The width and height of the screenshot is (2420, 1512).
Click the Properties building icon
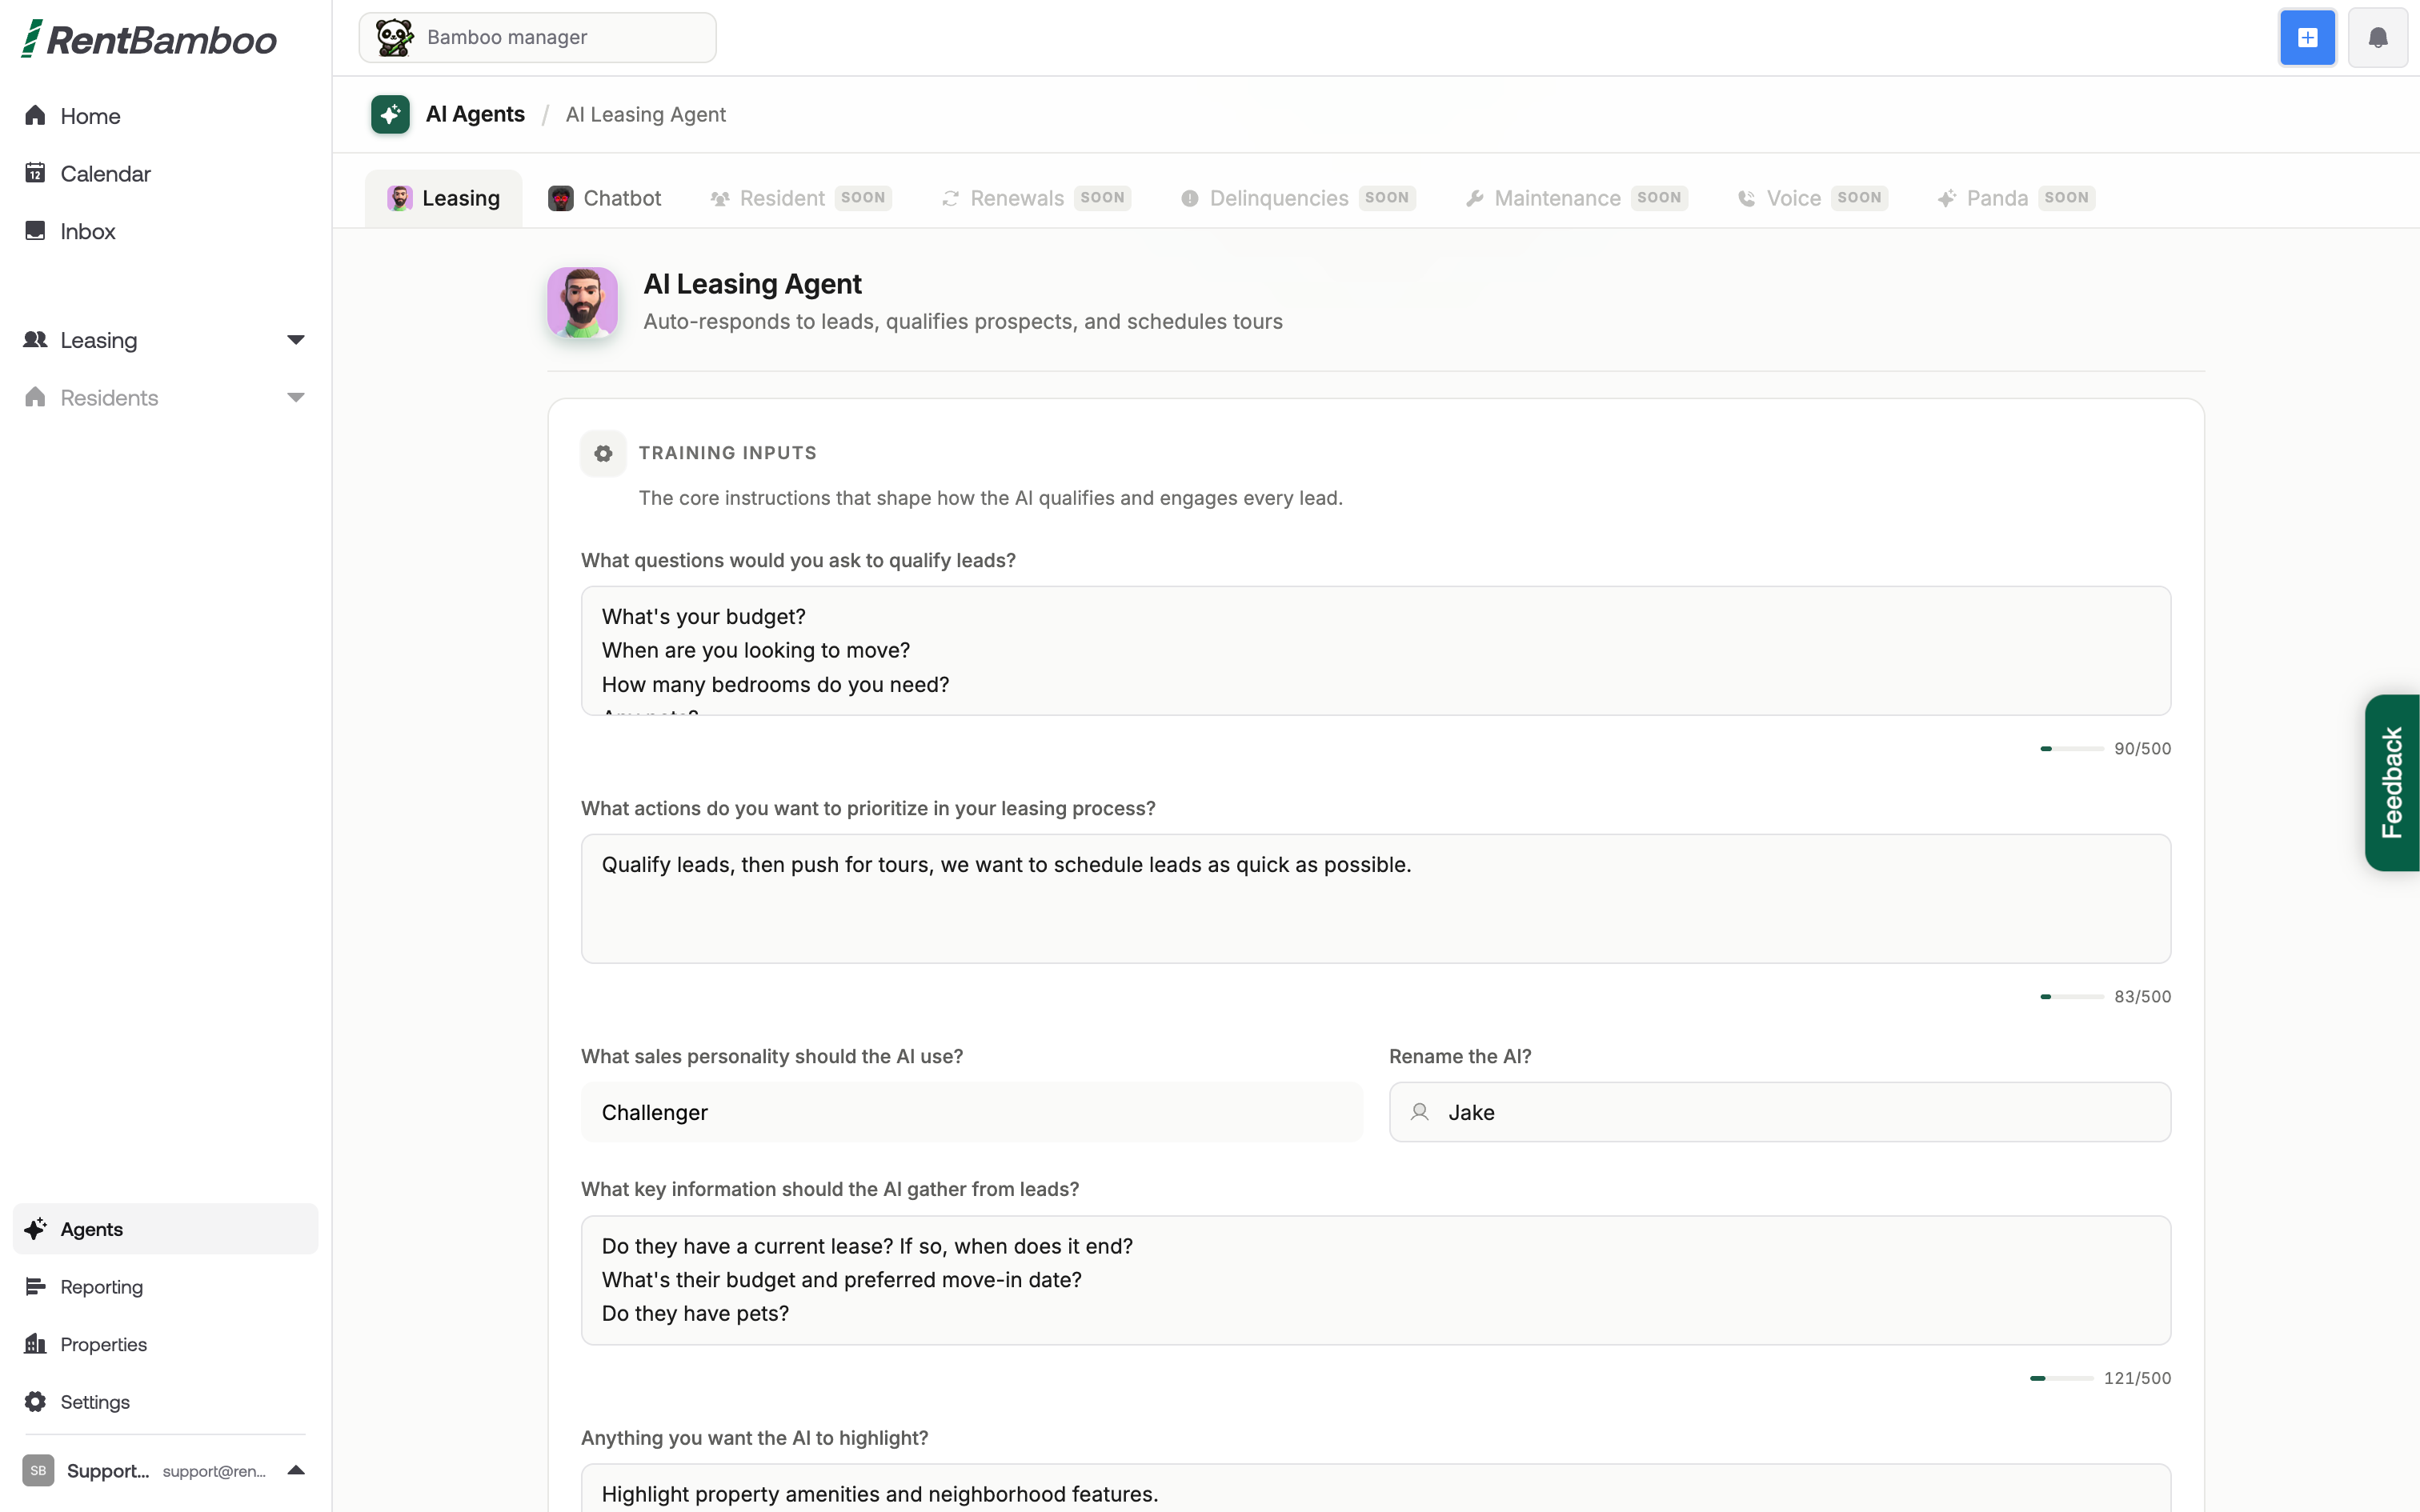[x=35, y=1344]
